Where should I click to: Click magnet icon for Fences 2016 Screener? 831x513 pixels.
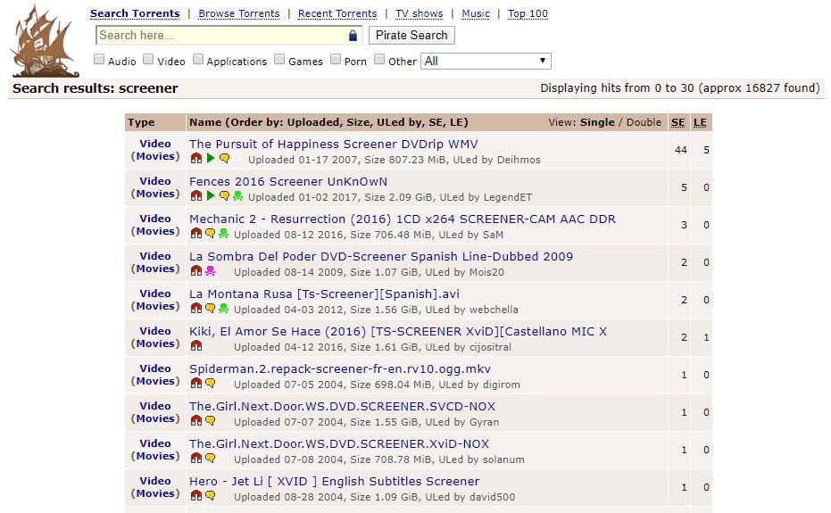pos(196,195)
